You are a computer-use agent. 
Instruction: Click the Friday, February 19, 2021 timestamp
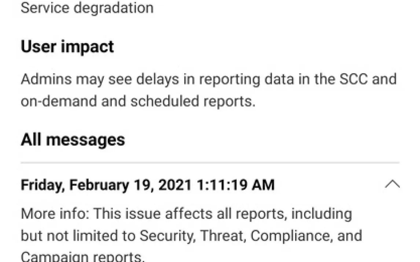(x=147, y=185)
